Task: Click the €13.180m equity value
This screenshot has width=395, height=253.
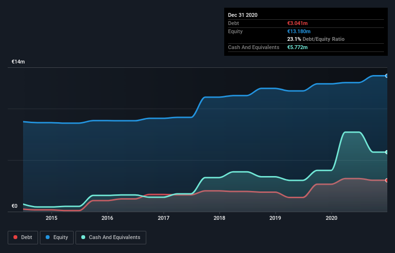Action: pyautogui.click(x=299, y=31)
